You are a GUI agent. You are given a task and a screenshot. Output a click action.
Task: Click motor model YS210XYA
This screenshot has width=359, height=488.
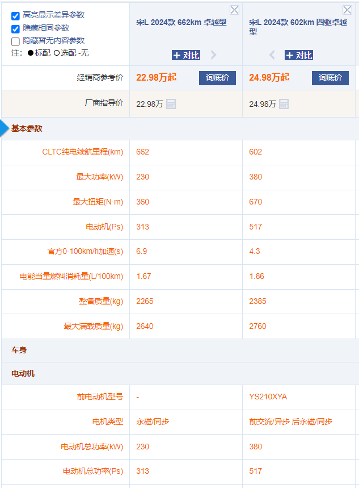268,397
